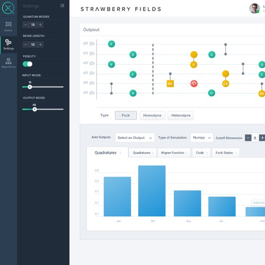Close the Fock States tab via its x
The image size is (265, 265).
tap(236, 153)
